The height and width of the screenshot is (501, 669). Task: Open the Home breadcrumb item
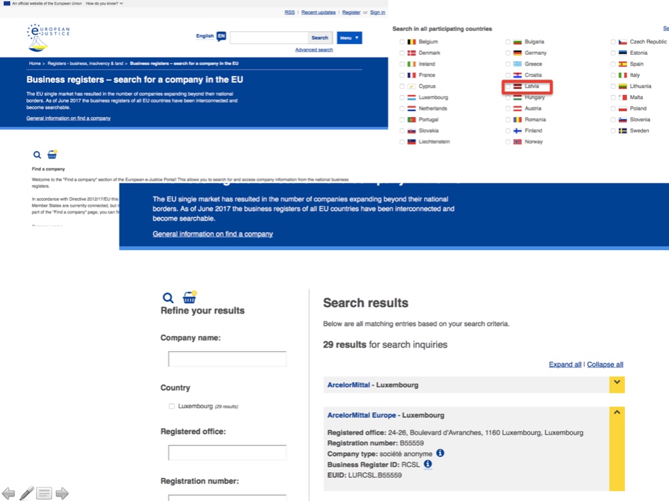[35, 63]
